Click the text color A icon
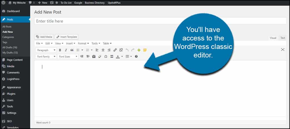This screenshot has width=290, height=129. point(118,57)
